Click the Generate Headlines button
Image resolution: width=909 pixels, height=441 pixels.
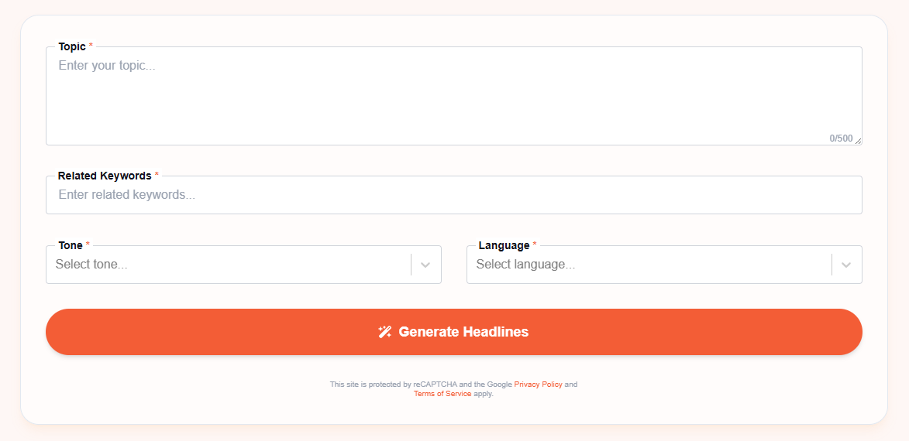coord(454,332)
